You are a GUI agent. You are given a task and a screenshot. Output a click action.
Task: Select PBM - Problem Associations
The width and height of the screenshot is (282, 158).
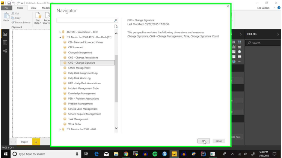[x=83, y=98]
